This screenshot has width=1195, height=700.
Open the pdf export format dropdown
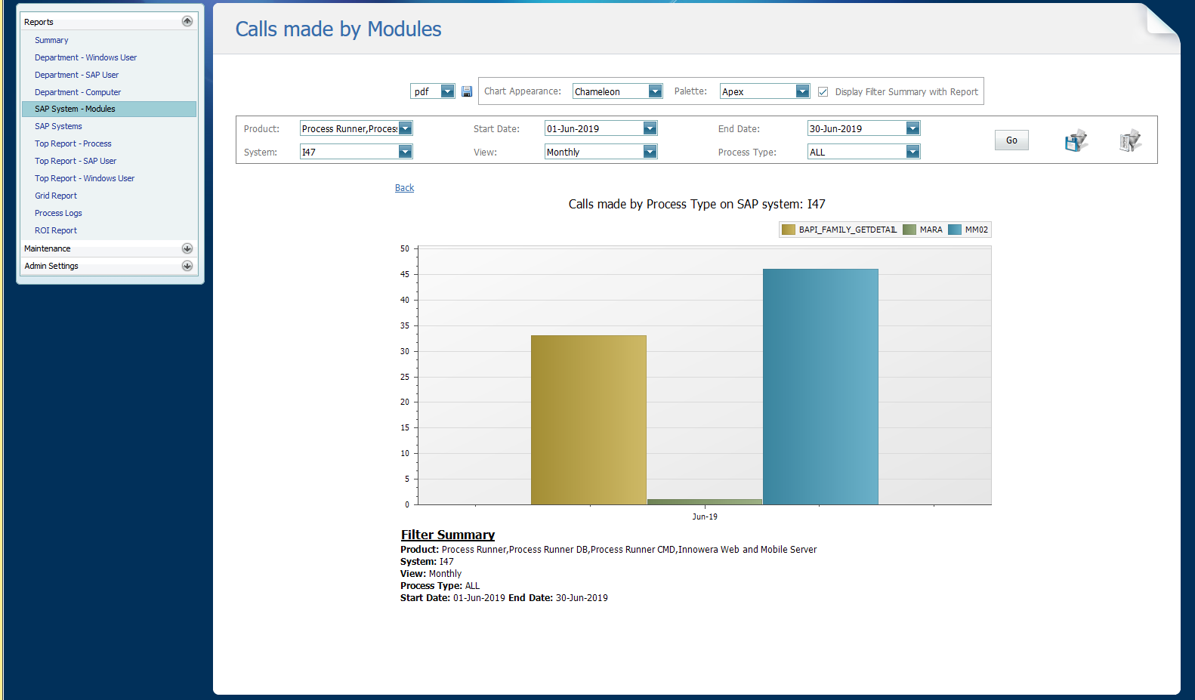point(447,91)
